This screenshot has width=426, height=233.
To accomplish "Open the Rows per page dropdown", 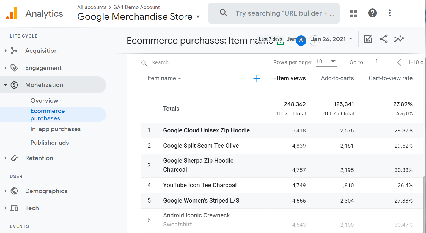I will (326, 62).
